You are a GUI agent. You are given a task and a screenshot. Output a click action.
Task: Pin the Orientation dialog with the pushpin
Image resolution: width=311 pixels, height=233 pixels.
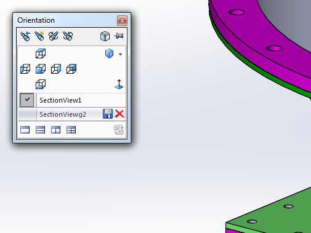click(x=119, y=36)
